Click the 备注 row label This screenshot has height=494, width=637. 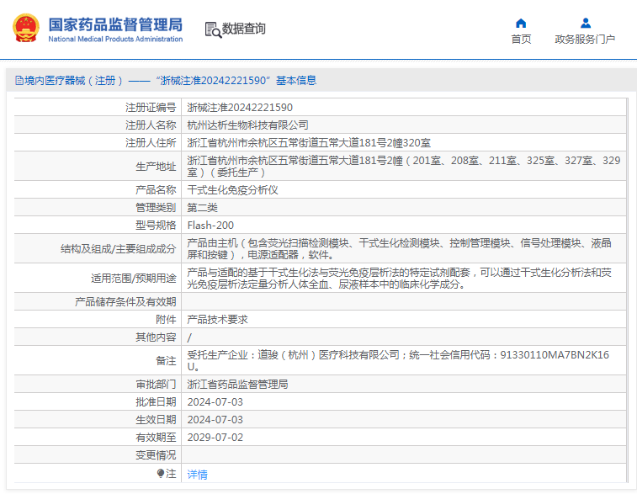[x=166, y=361]
